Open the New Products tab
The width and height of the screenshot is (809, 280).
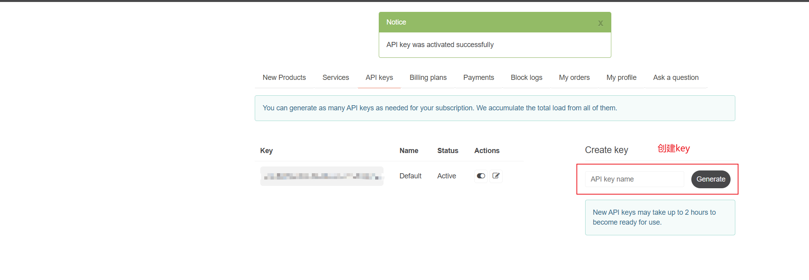pos(284,78)
